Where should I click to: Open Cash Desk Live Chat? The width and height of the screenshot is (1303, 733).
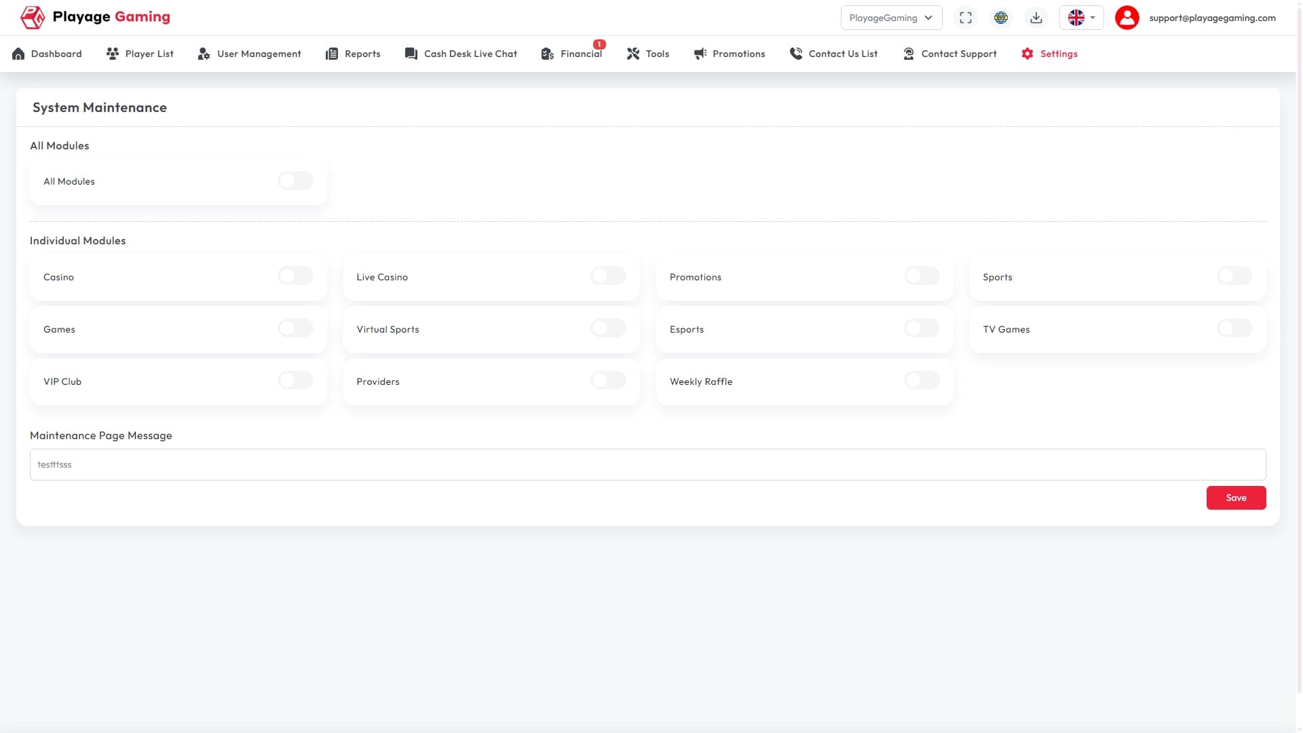461,54
